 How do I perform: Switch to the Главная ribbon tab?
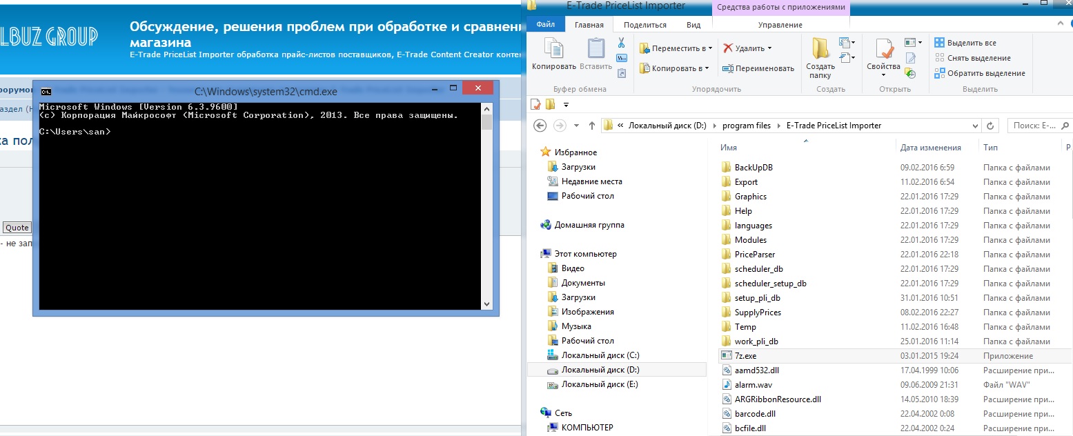coord(589,25)
